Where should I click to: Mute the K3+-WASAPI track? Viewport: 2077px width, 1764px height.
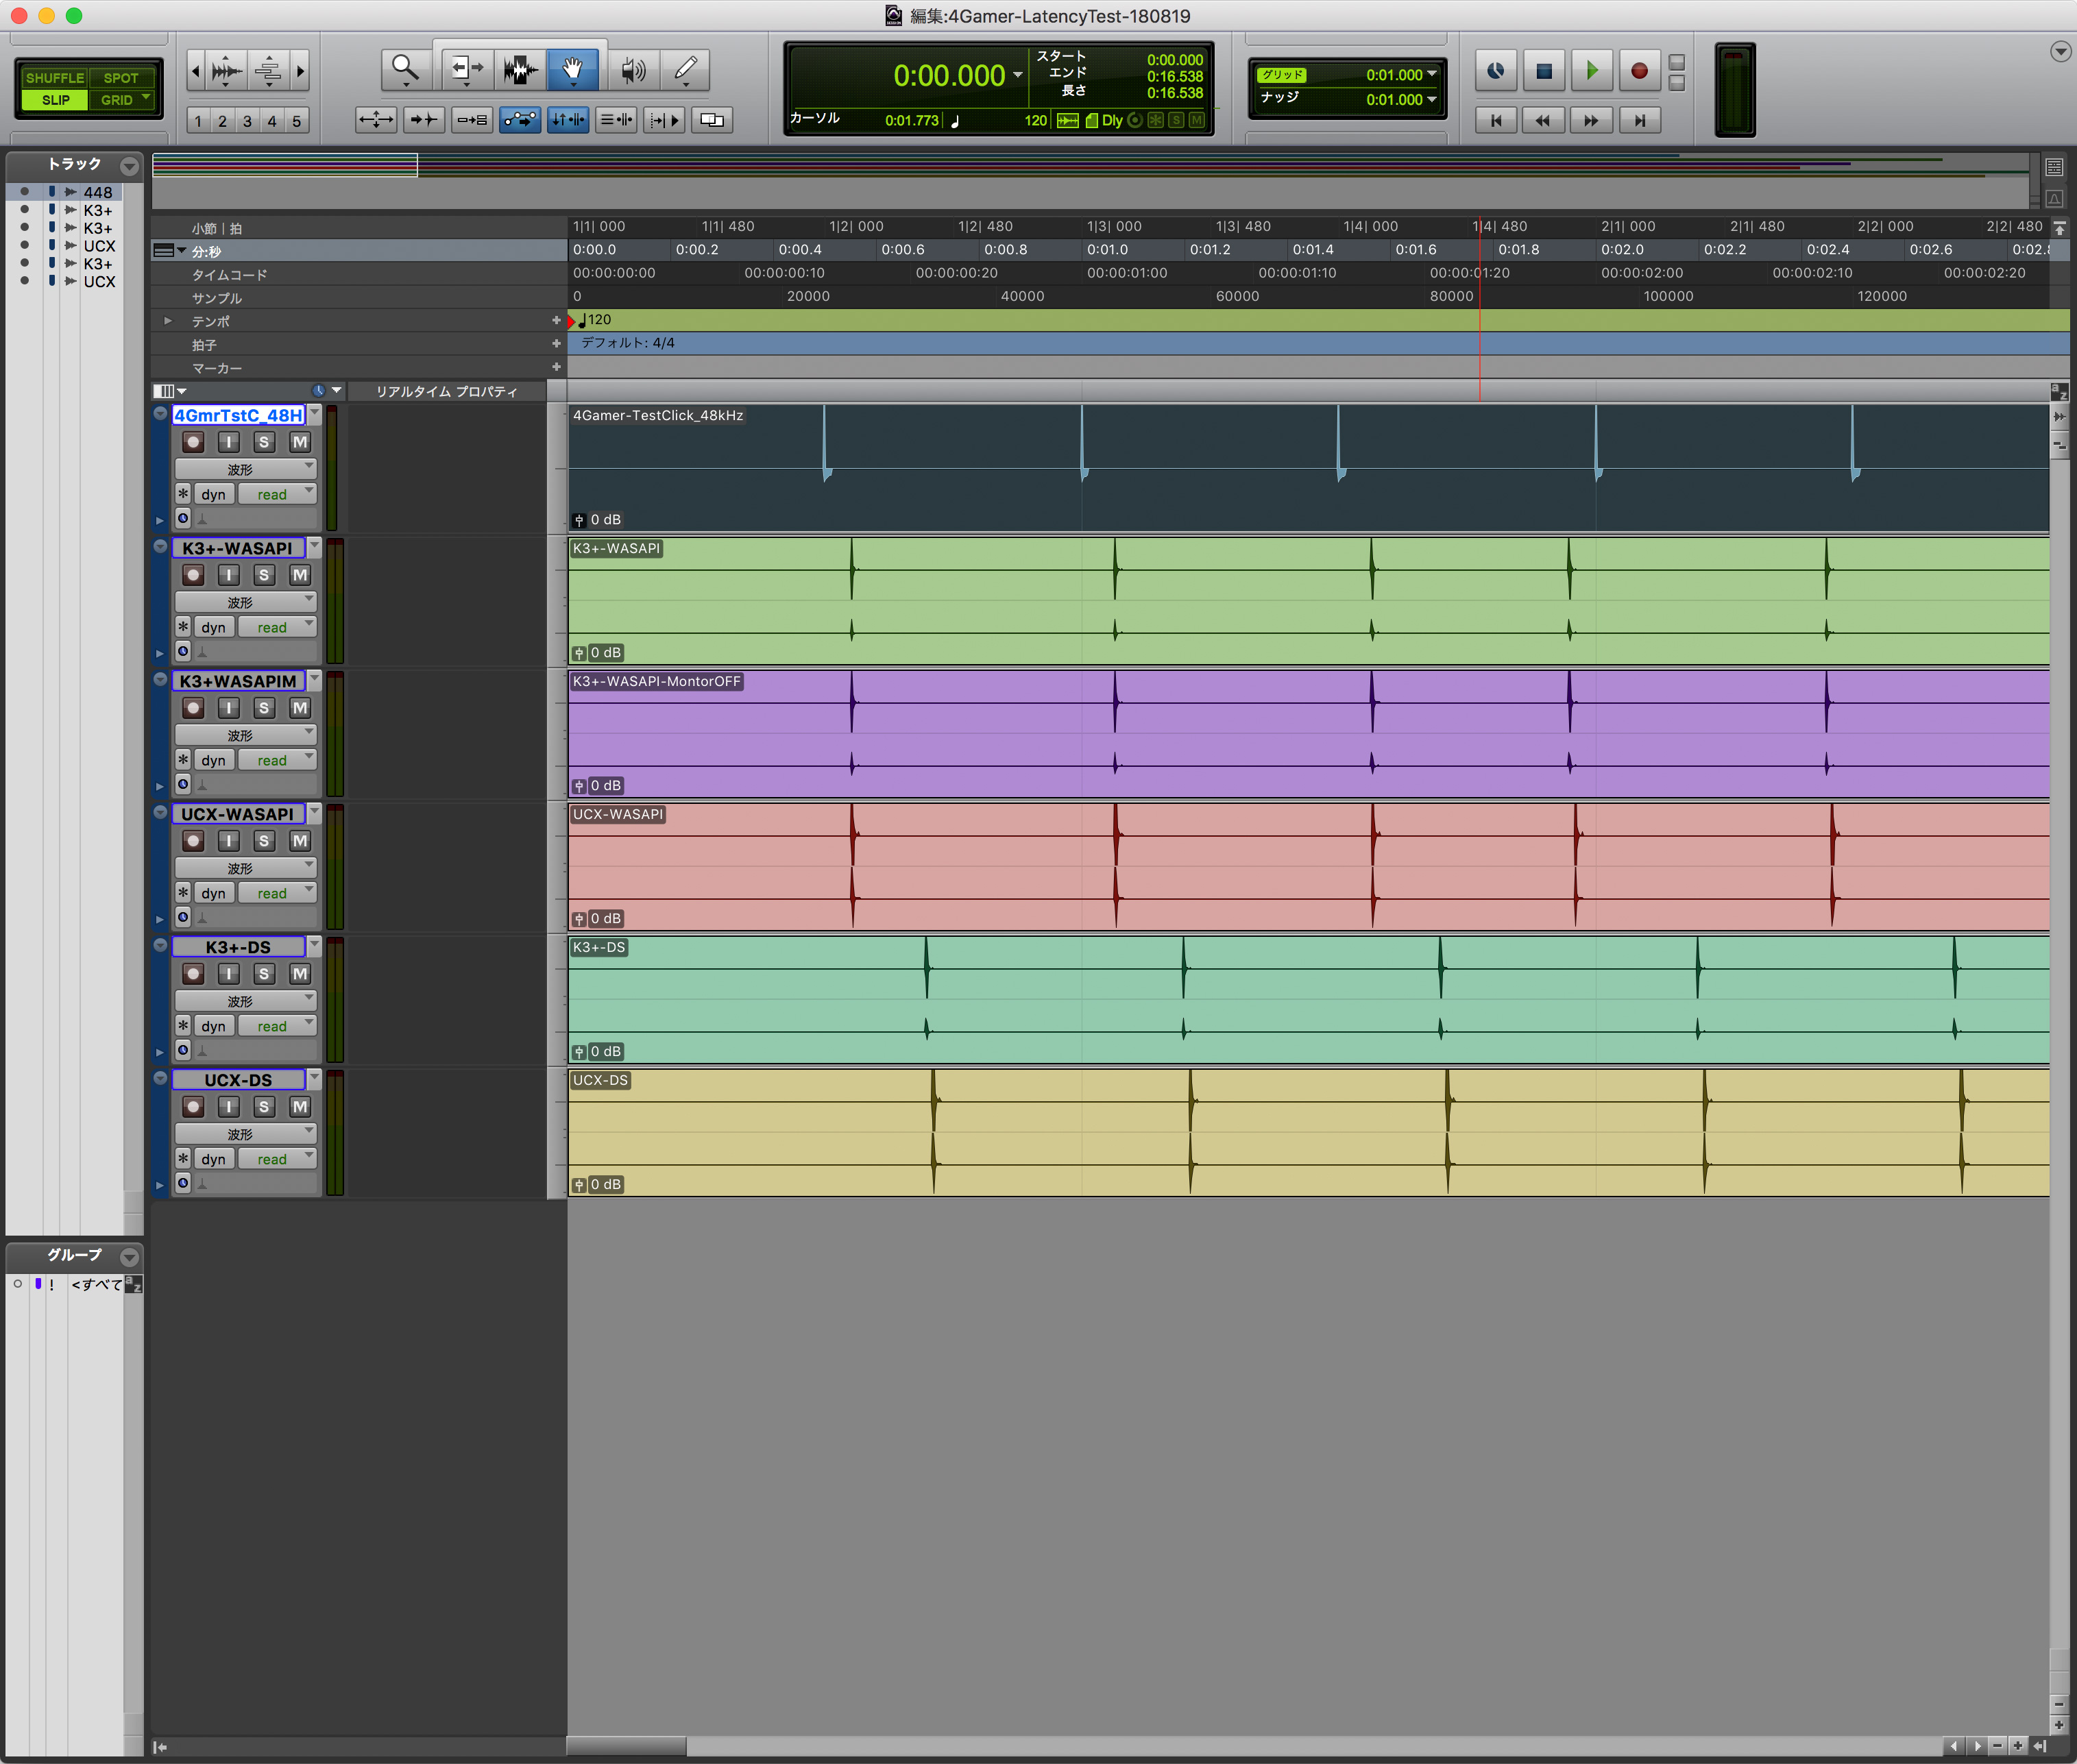pyautogui.click(x=299, y=575)
